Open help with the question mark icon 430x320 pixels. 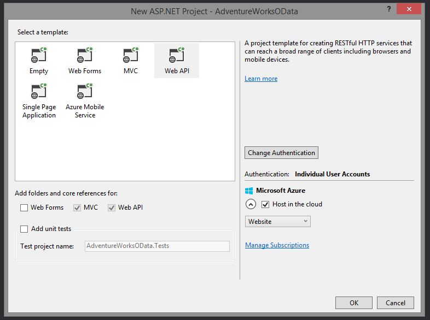(x=389, y=9)
